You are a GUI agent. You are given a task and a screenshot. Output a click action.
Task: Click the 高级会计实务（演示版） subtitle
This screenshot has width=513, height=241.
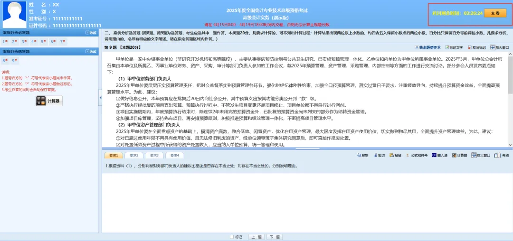point(267,17)
